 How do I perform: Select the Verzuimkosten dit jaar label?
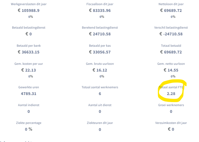171,123
